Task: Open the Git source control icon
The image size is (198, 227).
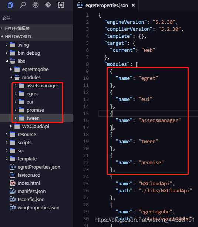Action: (48, 5)
